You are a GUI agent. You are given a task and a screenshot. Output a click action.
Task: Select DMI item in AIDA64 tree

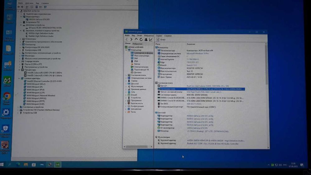[134, 58]
